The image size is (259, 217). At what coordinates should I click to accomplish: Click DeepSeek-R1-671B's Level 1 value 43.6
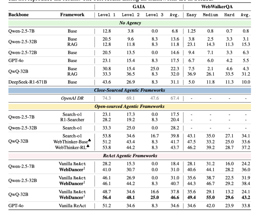(107, 82)
